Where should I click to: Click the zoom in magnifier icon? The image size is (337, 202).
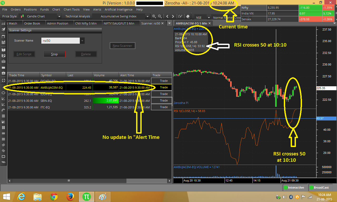(x=154, y=16)
